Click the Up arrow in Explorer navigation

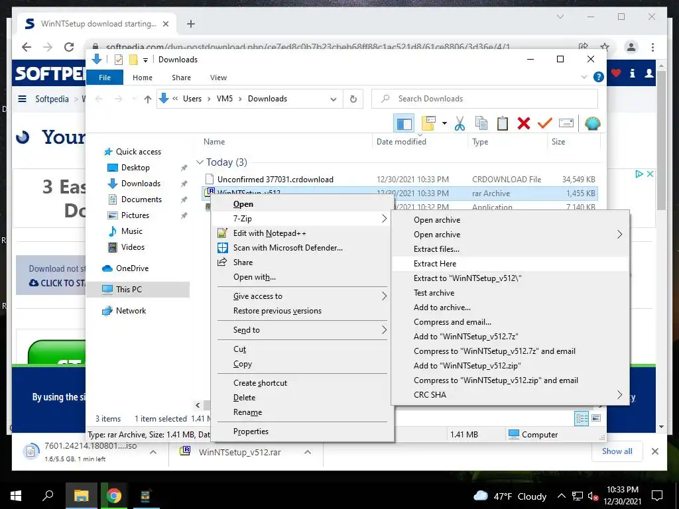pyautogui.click(x=148, y=99)
